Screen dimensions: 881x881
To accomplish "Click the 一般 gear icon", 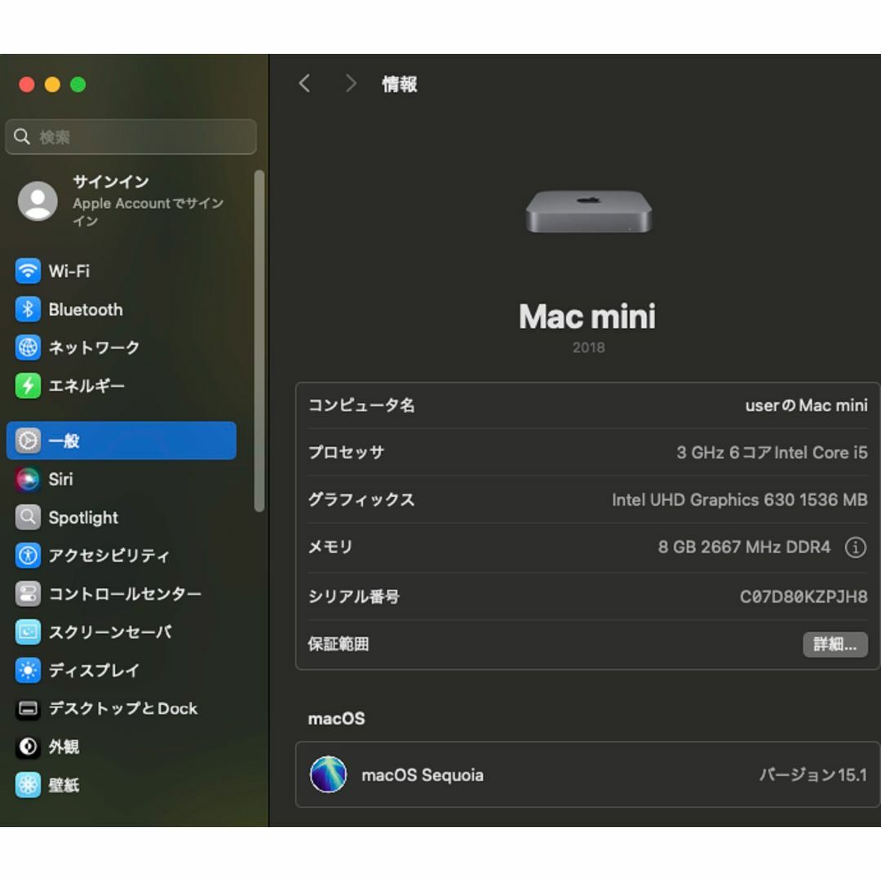I will pyautogui.click(x=28, y=441).
